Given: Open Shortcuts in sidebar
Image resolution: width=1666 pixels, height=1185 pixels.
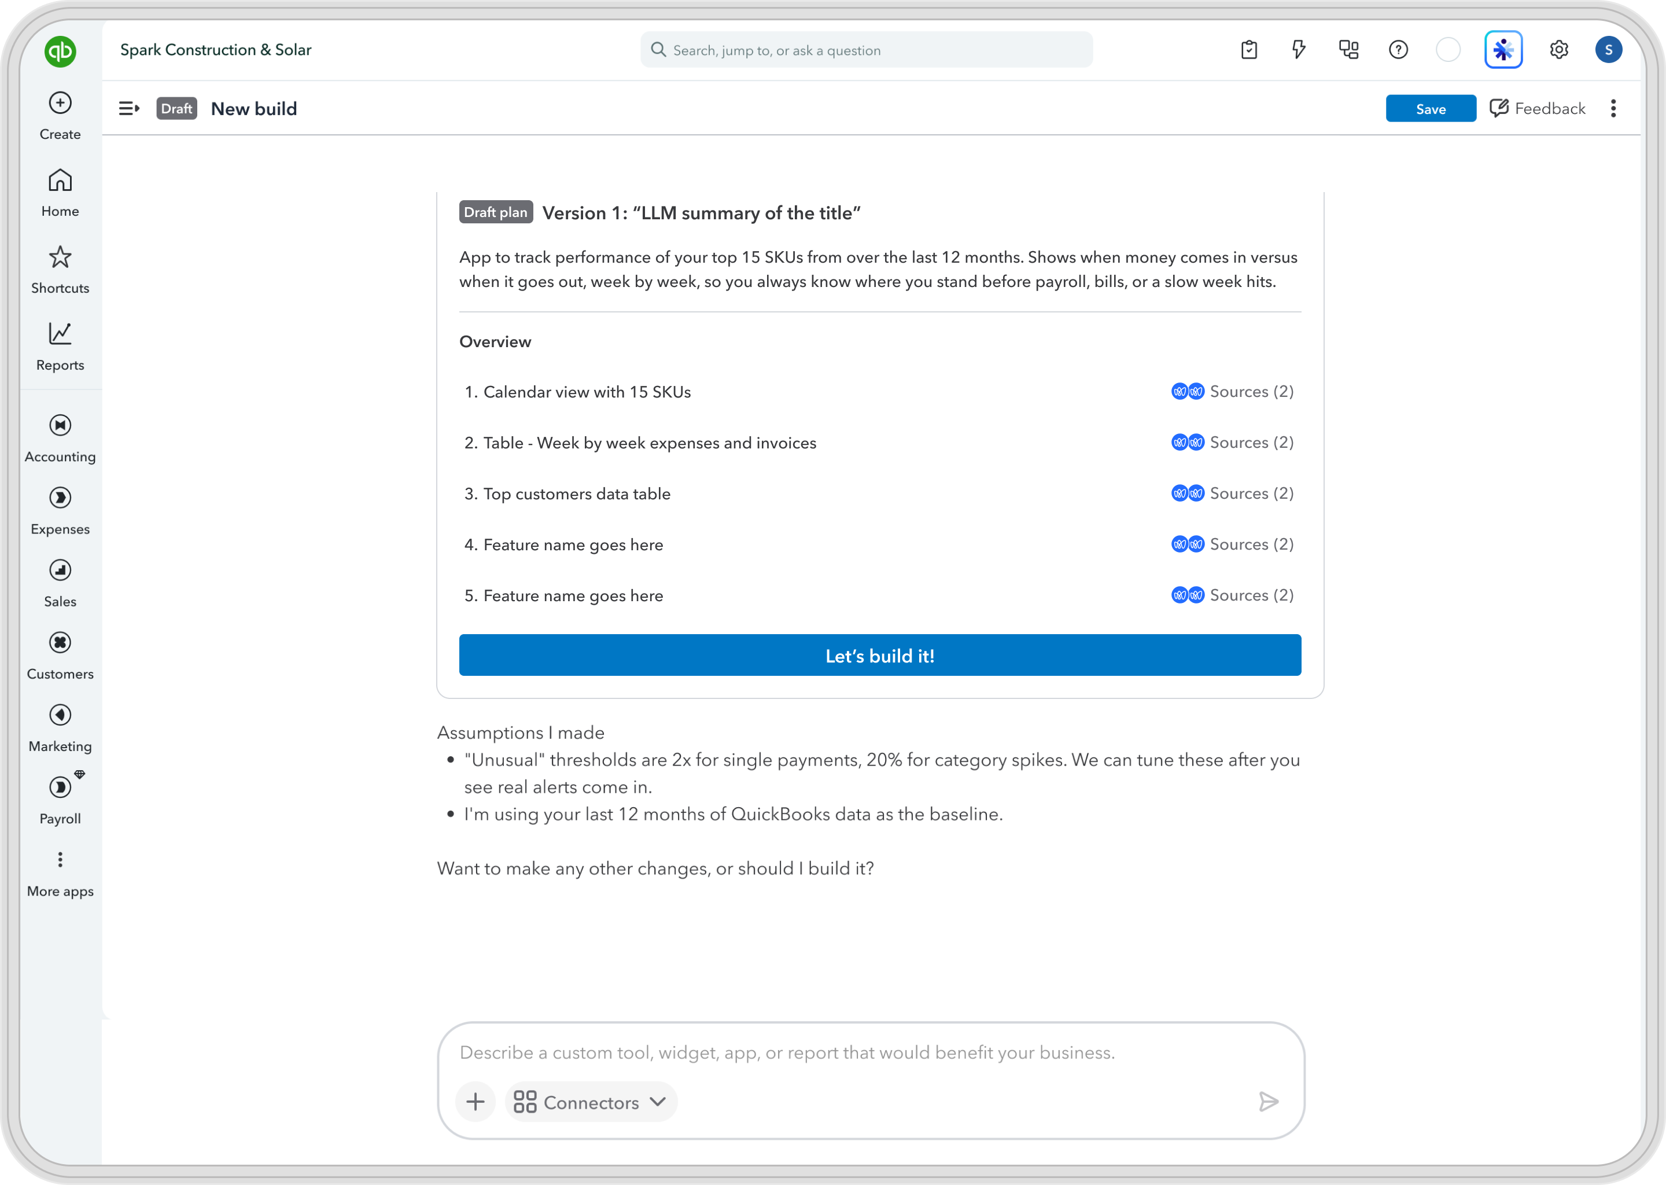Looking at the screenshot, I should click(x=60, y=270).
